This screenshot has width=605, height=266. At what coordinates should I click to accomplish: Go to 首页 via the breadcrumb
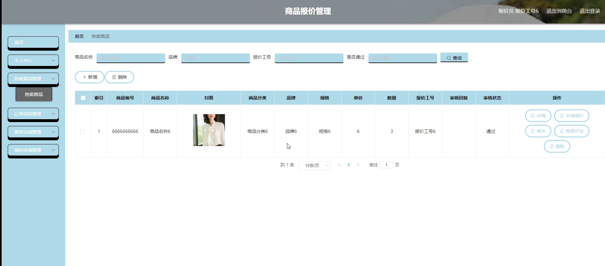[79, 36]
